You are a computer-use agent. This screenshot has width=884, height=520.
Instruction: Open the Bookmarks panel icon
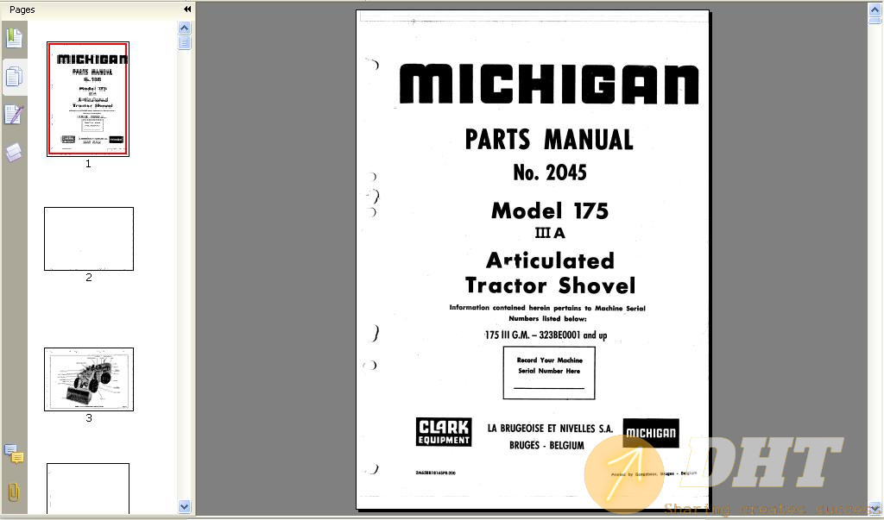(14, 39)
